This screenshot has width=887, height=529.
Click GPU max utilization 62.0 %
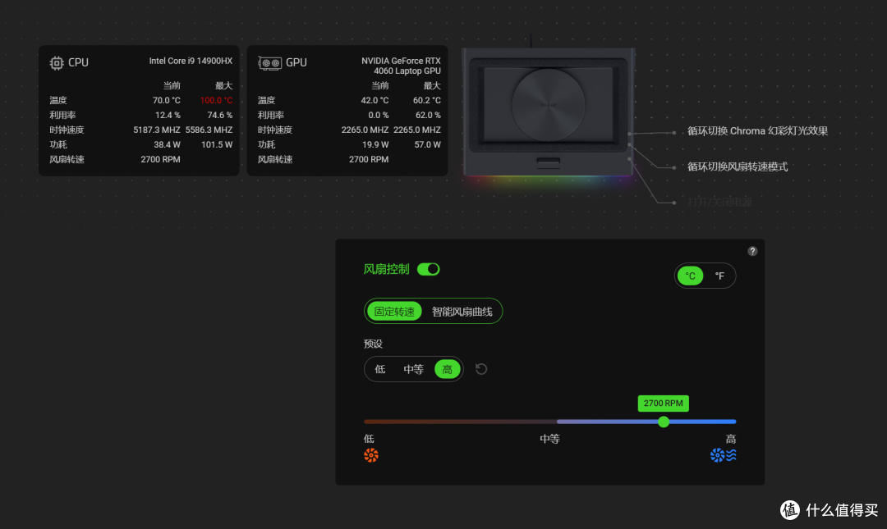428,115
